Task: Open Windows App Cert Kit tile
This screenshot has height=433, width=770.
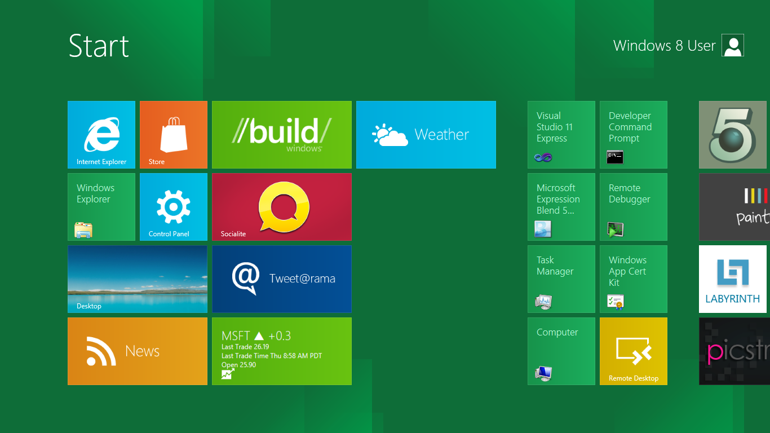Action: pos(634,279)
